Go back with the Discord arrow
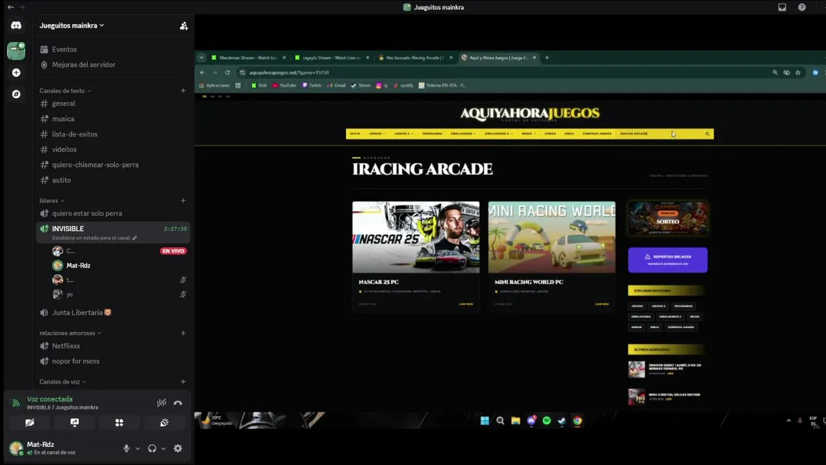The height and width of the screenshot is (465, 826). point(10,7)
